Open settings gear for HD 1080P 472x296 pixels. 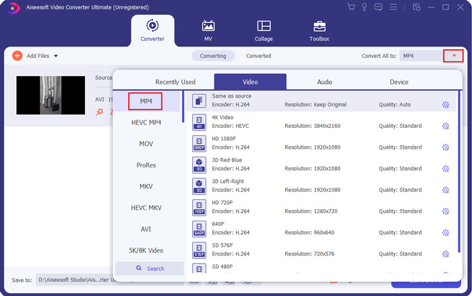446,147
